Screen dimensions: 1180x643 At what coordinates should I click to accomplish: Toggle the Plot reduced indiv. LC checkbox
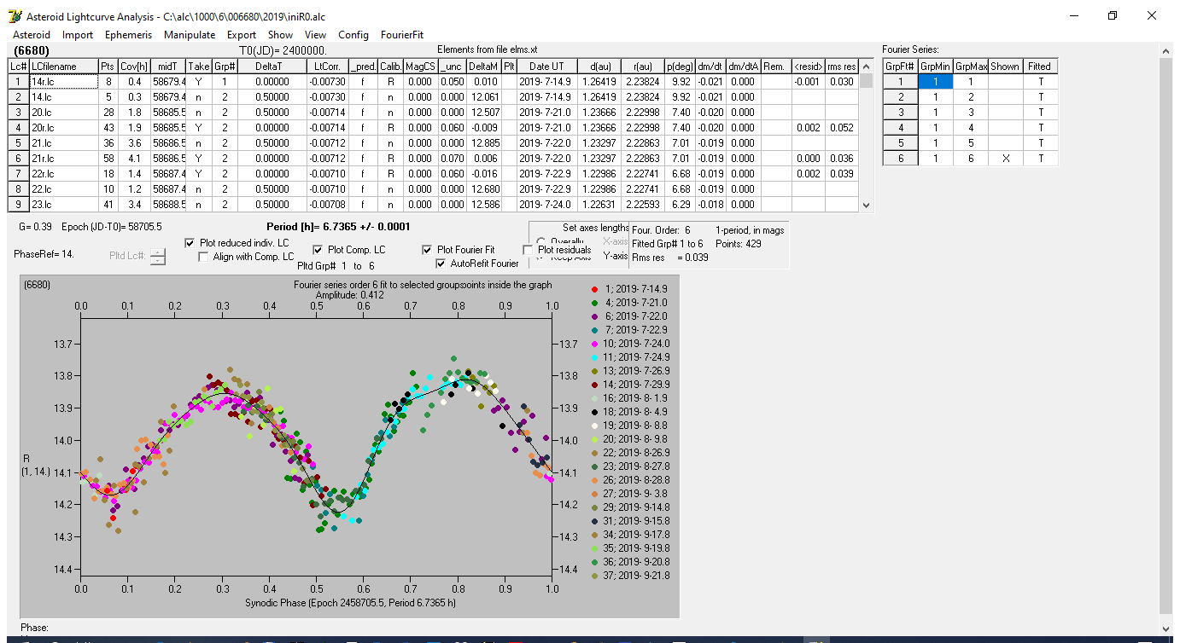(190, 243)
